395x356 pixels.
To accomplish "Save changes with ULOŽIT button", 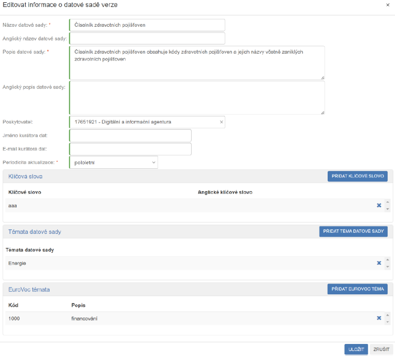I will pyautogui.click(x=356, y=349).
